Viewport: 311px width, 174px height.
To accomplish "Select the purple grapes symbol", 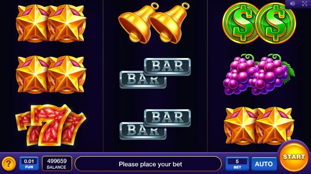I will click(x=259, y=74).
